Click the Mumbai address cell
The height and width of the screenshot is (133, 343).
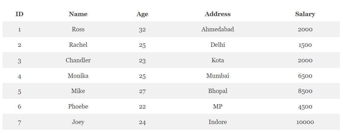tap(218, 76)
